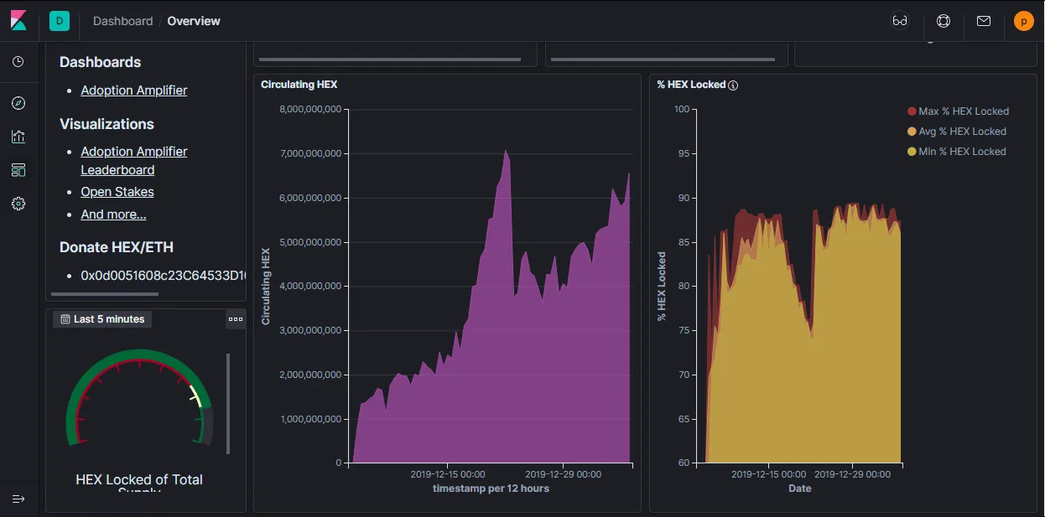Viewport: 1045px width, 517px height.
Task: Click calendar icon in Last 5 minutes badge
Action: [65, 319]
